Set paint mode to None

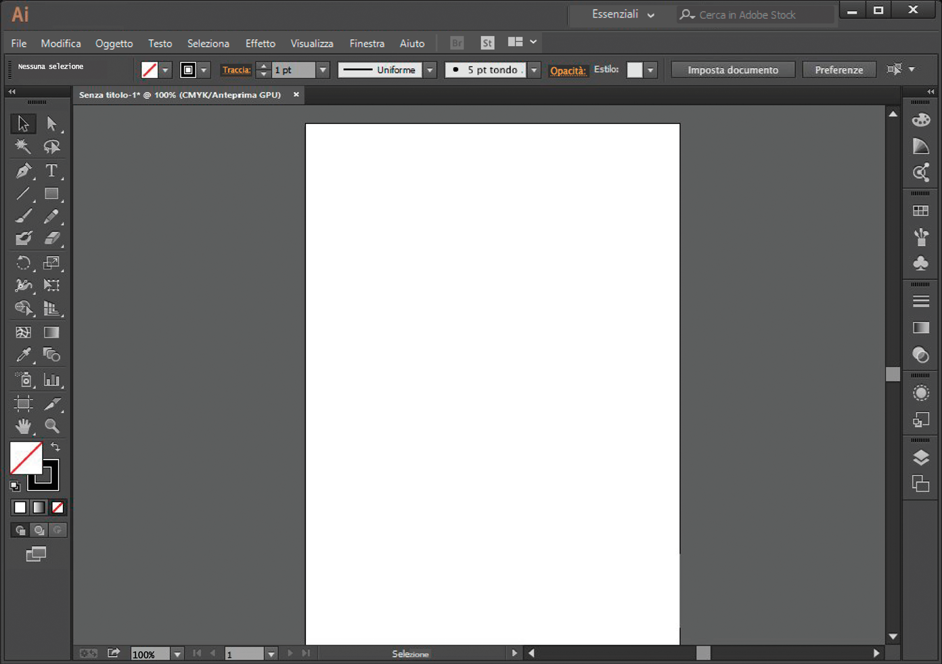pyautogui.click(x=58, y=507)
